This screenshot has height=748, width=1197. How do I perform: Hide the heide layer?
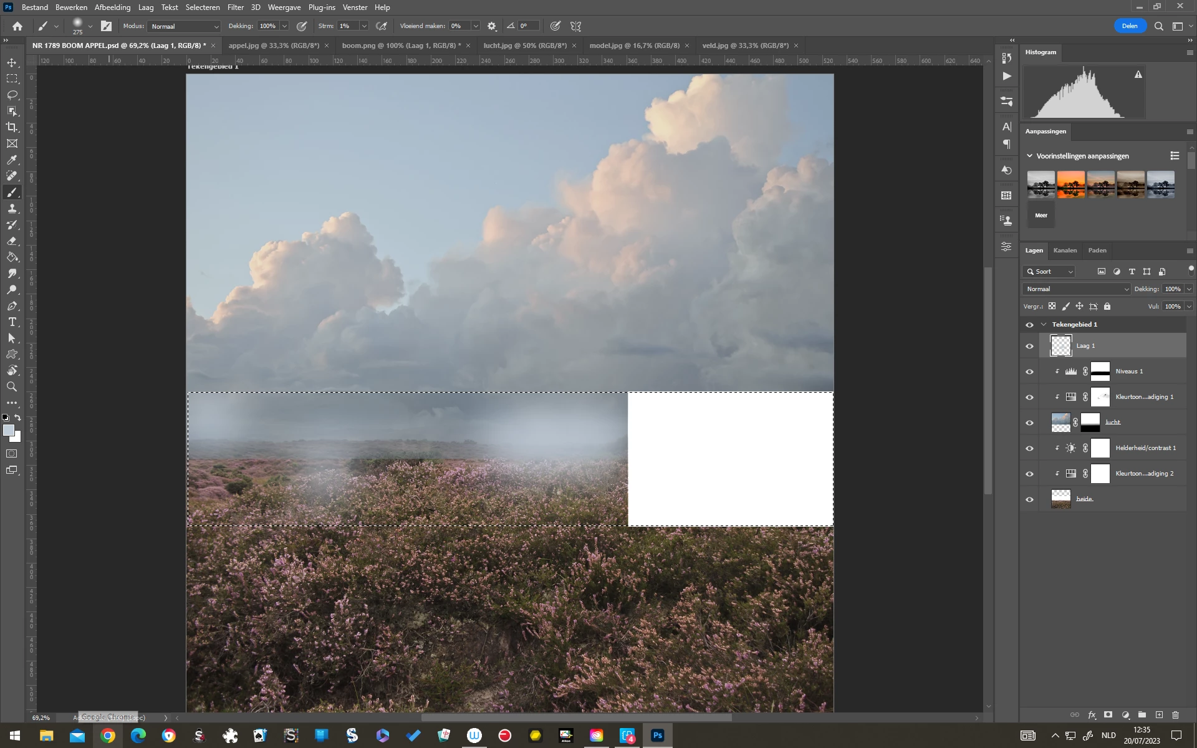pos(1029,499)
